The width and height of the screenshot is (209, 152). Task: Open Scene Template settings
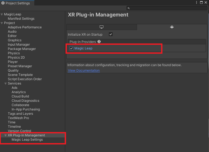[20, 75]
